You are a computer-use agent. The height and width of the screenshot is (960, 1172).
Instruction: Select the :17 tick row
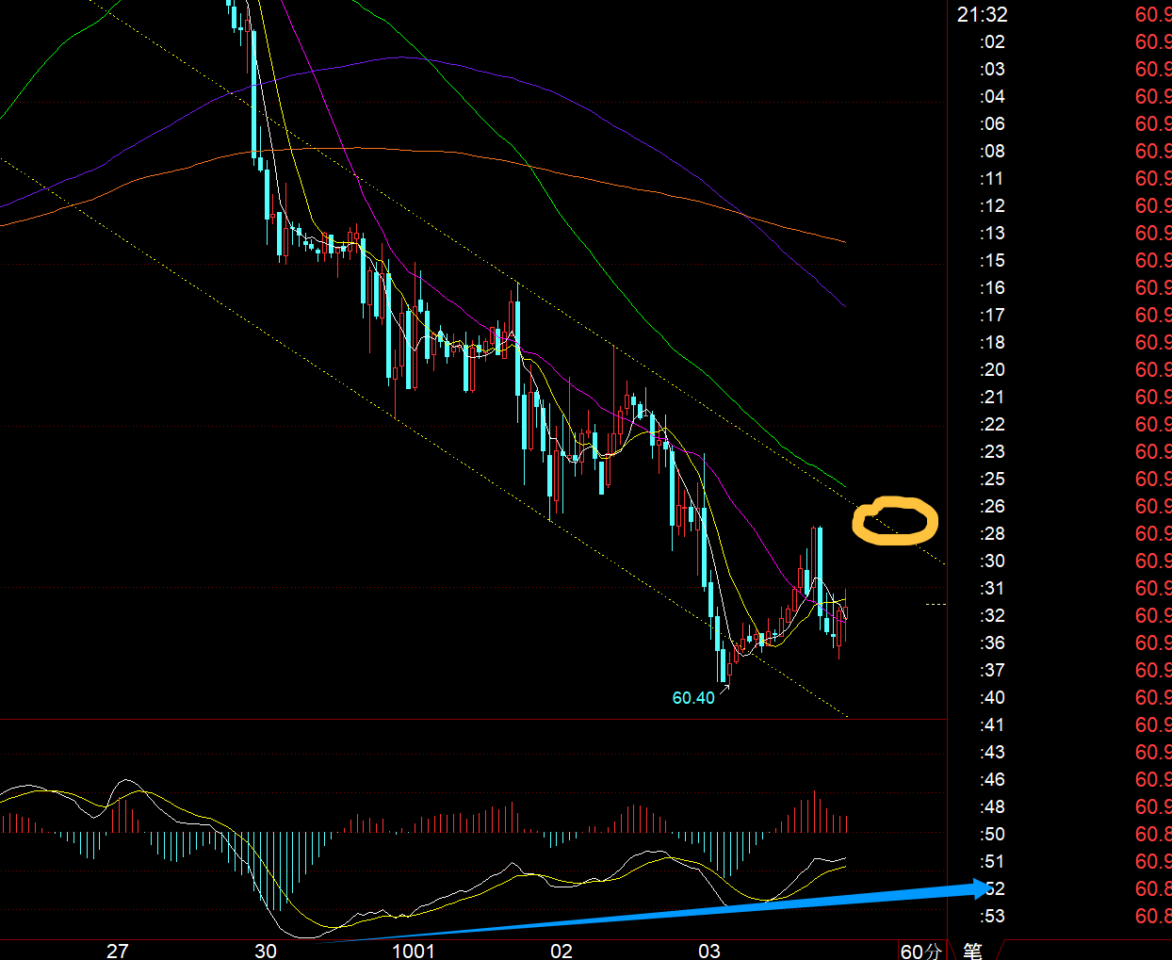click(1060, 315)
